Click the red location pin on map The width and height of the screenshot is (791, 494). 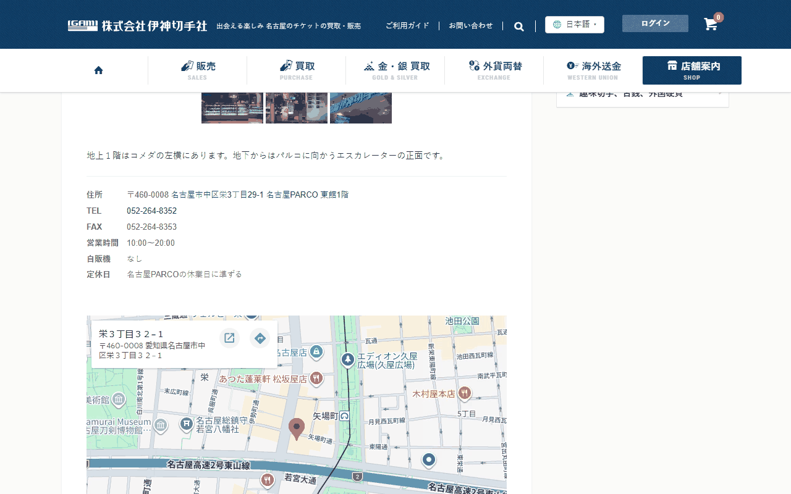[x=297, y=429]
